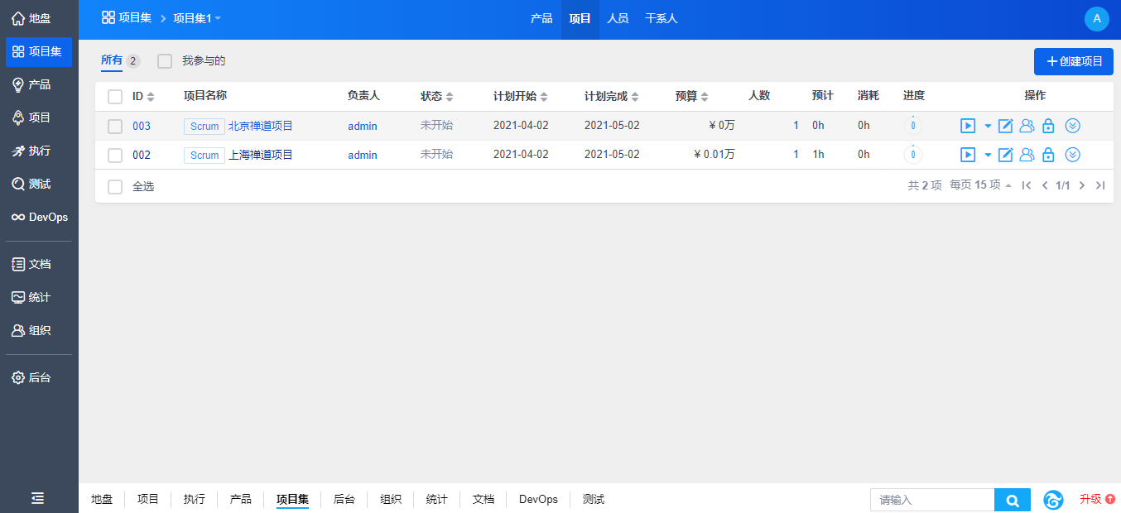This screenshot has height=513, width=1121.
Task: Collapse the left sidebar menu
Action: click(x=38, y=497)
